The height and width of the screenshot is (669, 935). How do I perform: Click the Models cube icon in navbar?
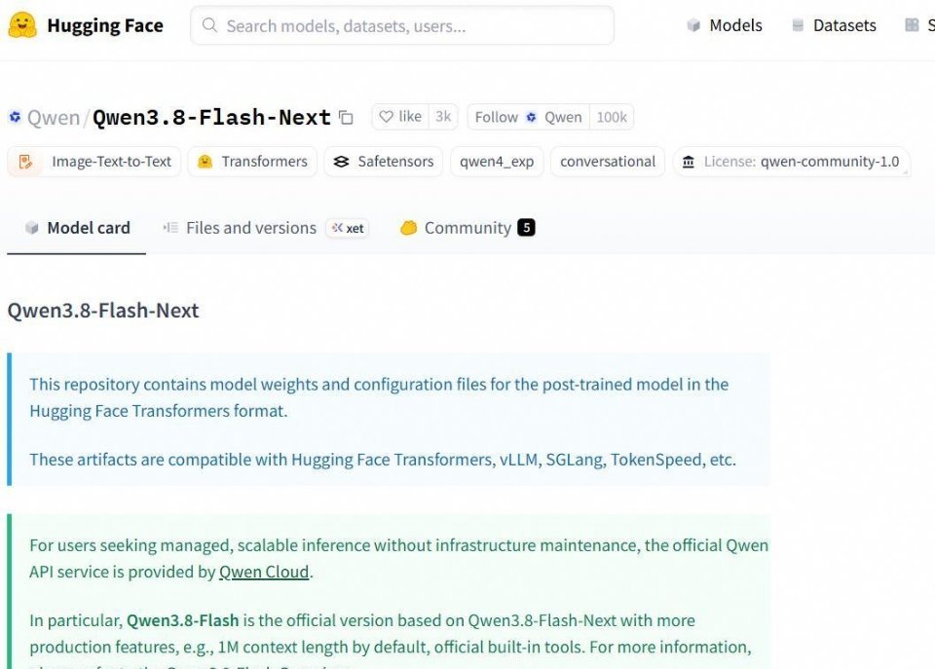click(692, 25)
